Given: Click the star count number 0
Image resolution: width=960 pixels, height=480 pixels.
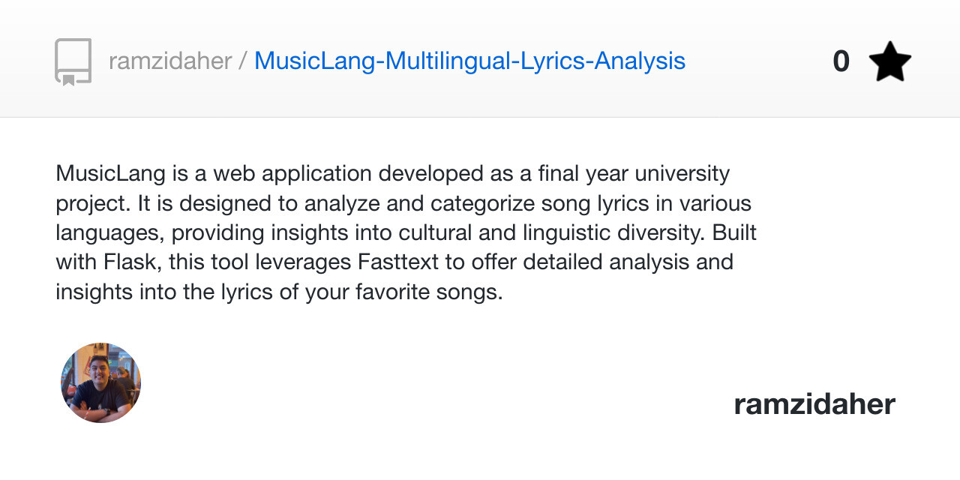Looking at the screenshot, I should pyautogui.click(x=841, y=61).
